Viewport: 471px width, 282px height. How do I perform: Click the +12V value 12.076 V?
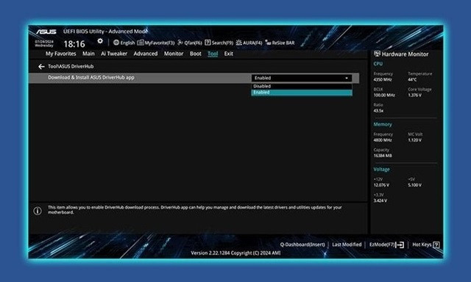point(381,185)
